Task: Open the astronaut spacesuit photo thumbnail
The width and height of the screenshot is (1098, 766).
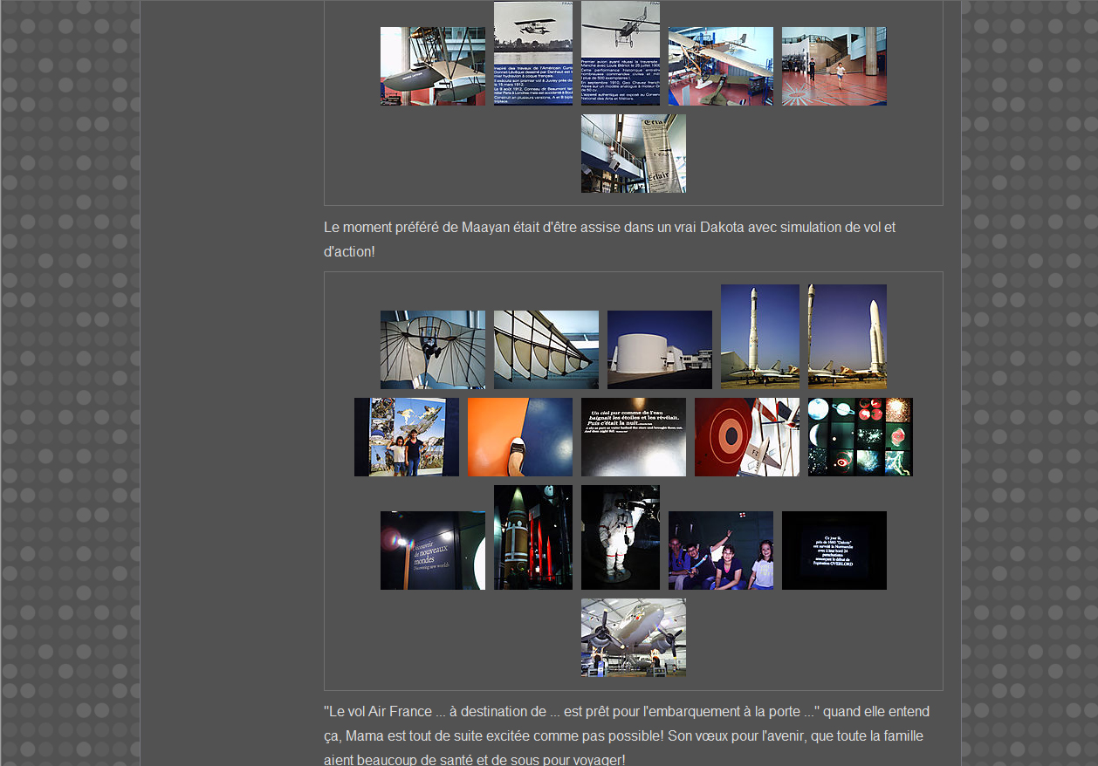Action: [x=620, y=537]
